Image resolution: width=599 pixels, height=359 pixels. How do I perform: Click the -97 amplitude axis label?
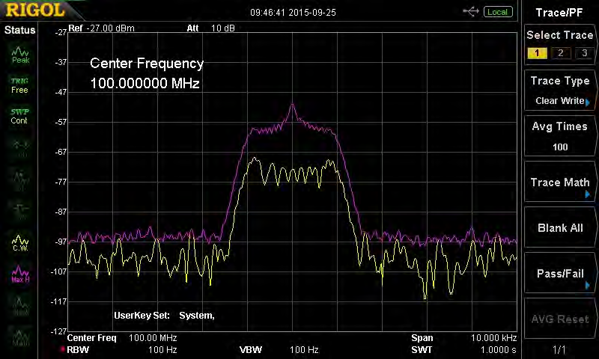tap(61, 242)
